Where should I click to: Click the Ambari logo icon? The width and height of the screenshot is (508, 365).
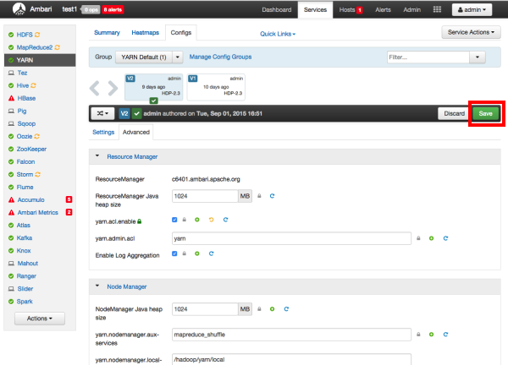coord(19,9)
